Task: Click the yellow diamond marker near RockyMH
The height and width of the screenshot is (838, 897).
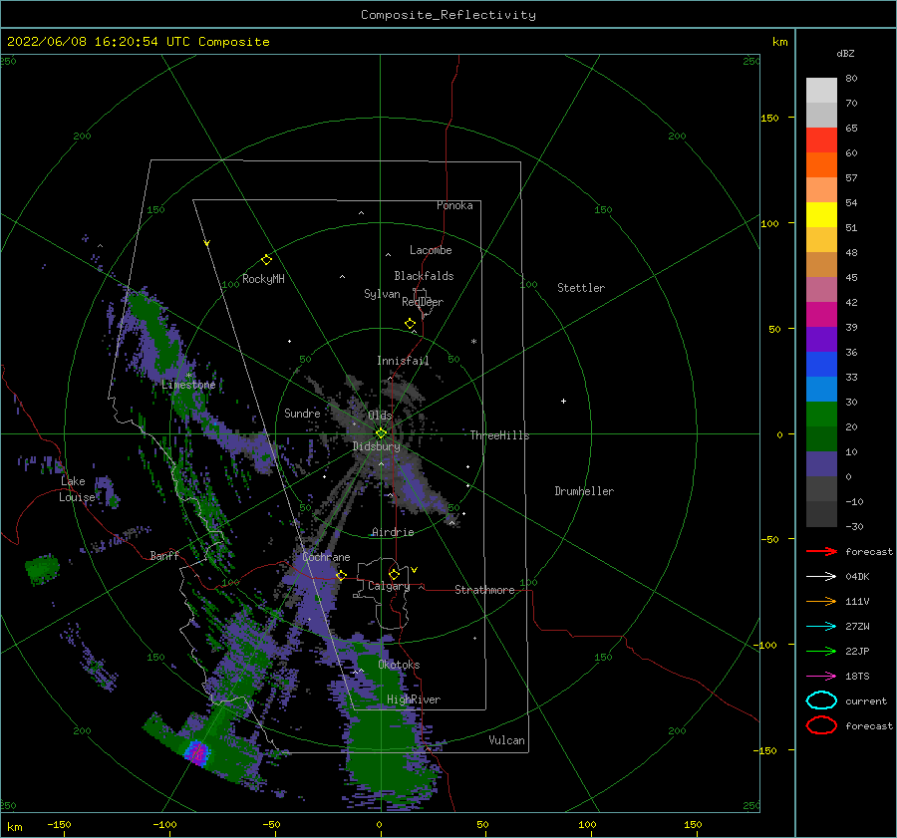Action: [266, 260]
